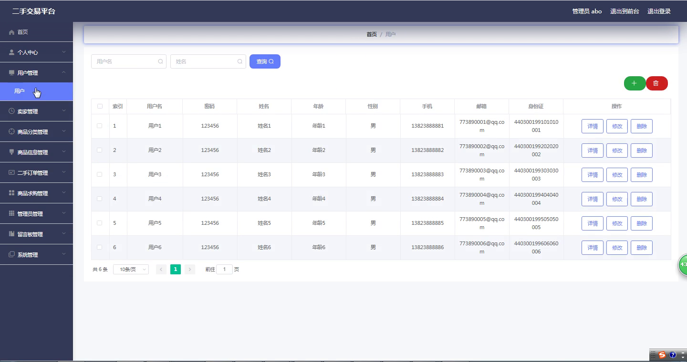
Task: Click the 二手交易平台 title
Action: 33,11
